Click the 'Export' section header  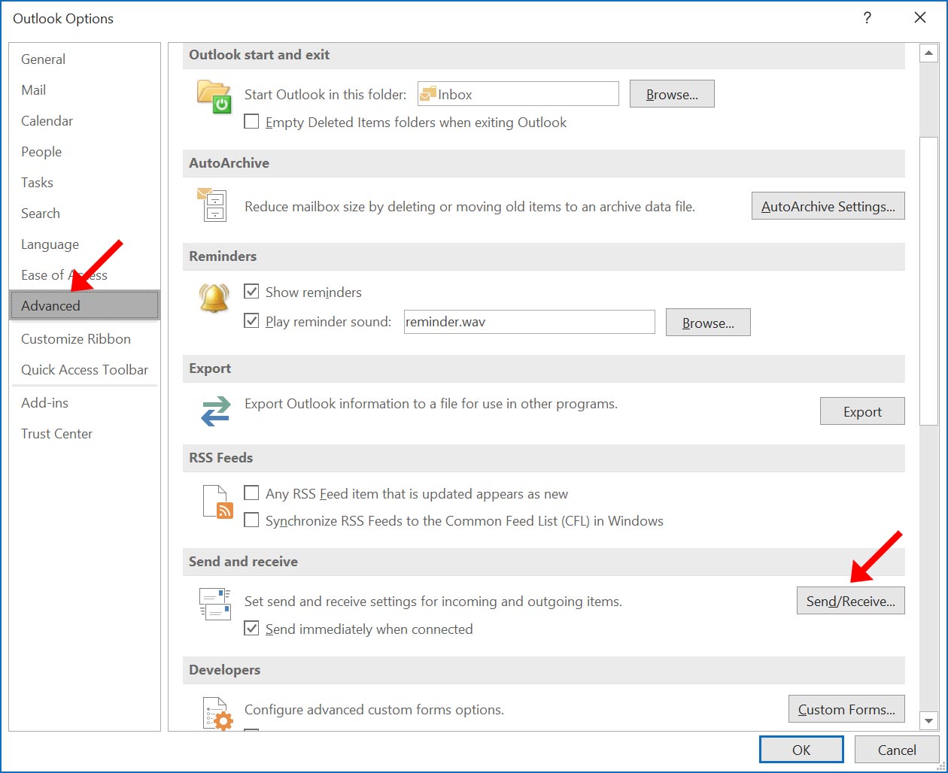pyautogui.click(x=543, y=368)
